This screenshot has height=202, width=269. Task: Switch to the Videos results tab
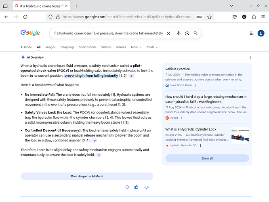(x=106, y=47)
